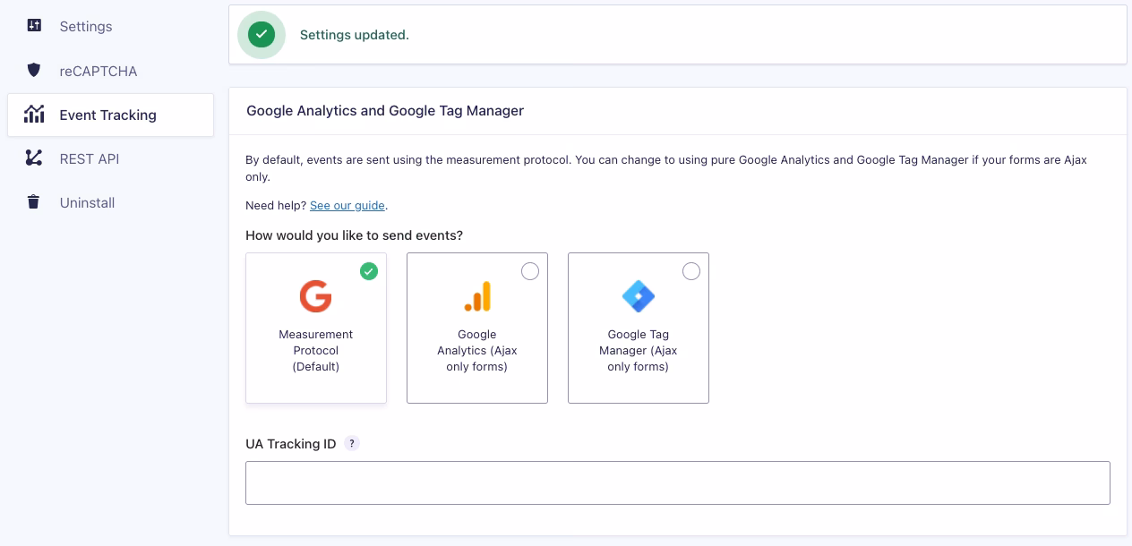The height and width of the screenshot is (546, 1132).
Task: Click the Uninstall trash can icon
Action: point(34,202)
